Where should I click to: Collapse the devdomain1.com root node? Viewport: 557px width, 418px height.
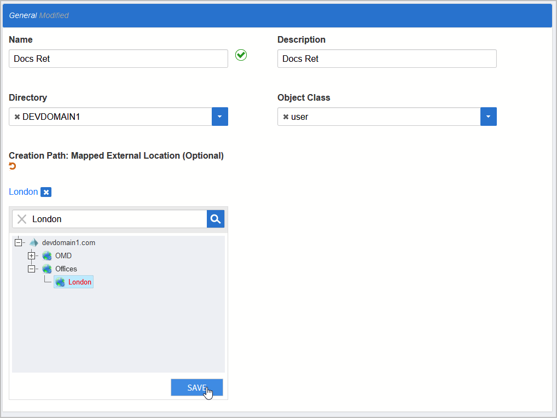pos(18,242)
